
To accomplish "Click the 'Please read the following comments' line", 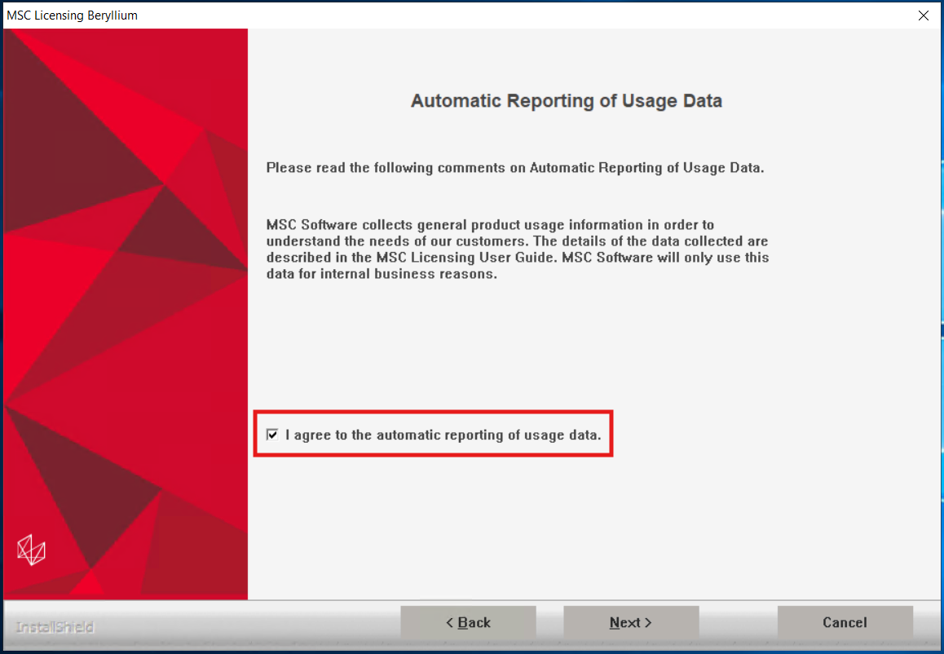I will pyautogui.click(x=514, y=168).
